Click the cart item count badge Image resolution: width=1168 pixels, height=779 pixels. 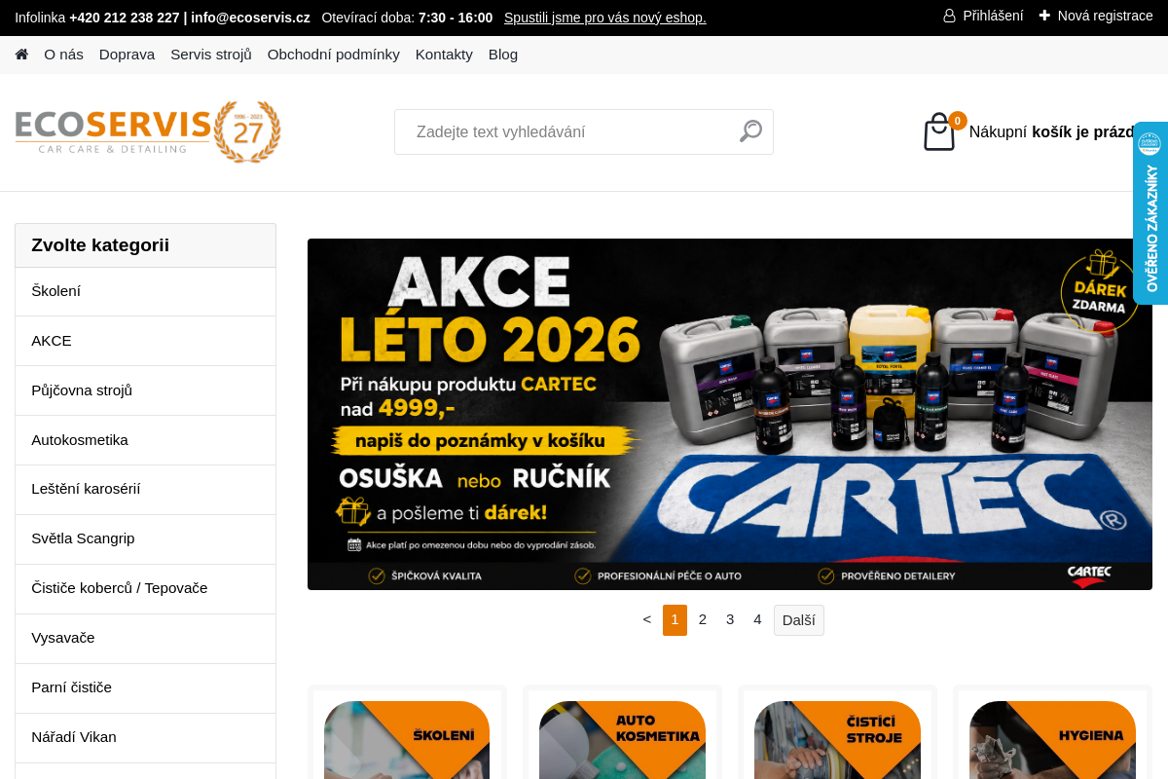click(958, 121)
